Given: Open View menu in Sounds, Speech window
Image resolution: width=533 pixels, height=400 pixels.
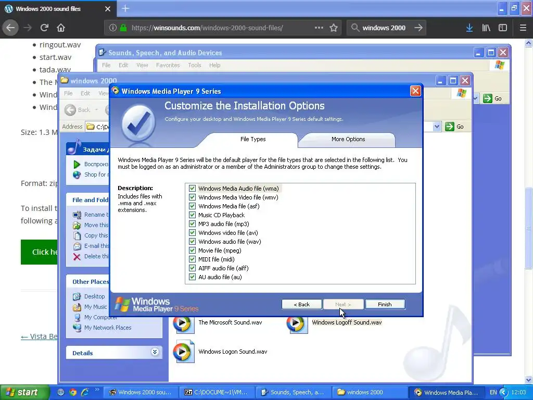Looking at the screenshot, I should (x=142, y=65).
